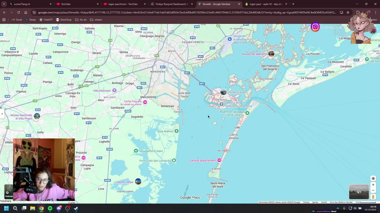380x213 pixels.
Task: Switch to the YouTube tab
Action: point(77,4)
